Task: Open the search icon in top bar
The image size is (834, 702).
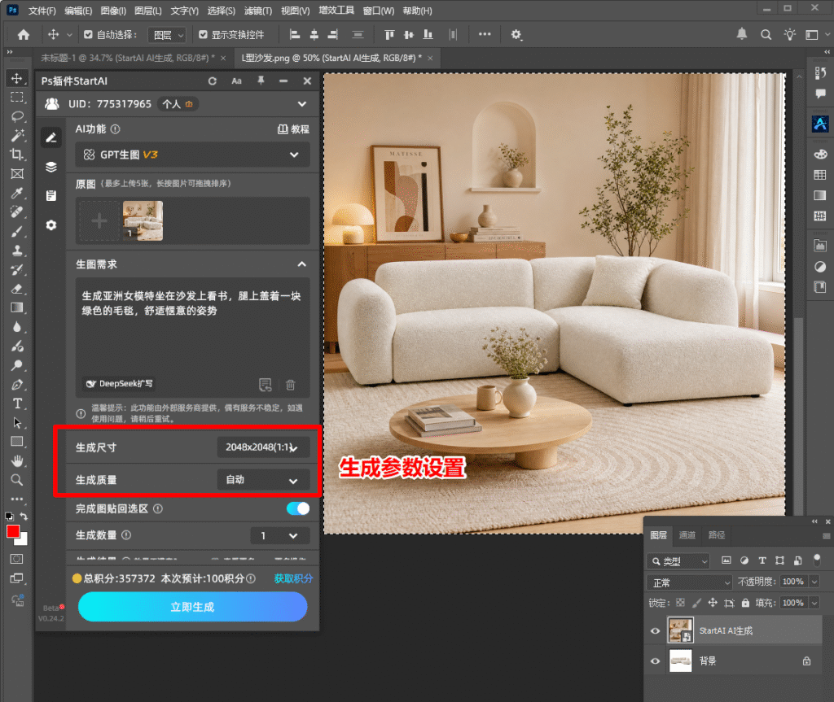Action: [x=766, y=34]
